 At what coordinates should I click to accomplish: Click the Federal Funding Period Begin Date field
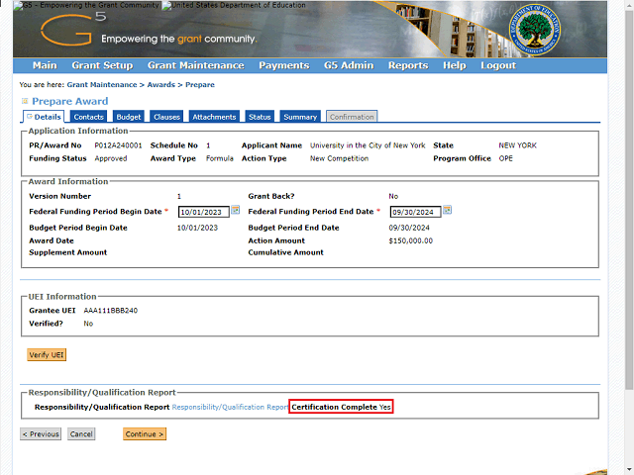coord(203,211)
